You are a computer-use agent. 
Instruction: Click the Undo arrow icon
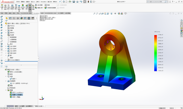(81, 1)
